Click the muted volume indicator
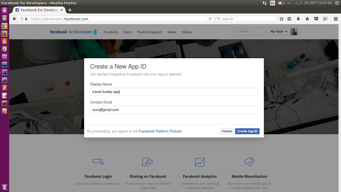The height and width of the screenshot is (192, 341). click(x=289, y=3)
